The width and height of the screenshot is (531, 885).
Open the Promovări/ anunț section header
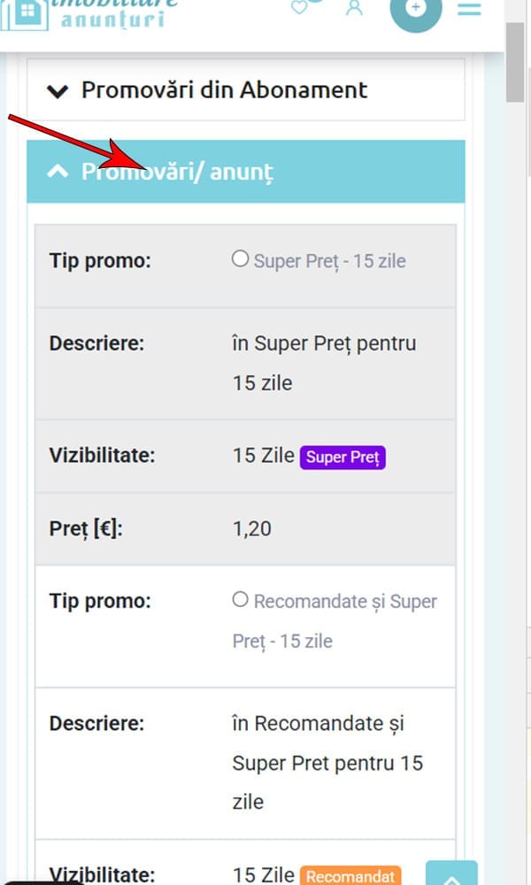coord(177,172)
